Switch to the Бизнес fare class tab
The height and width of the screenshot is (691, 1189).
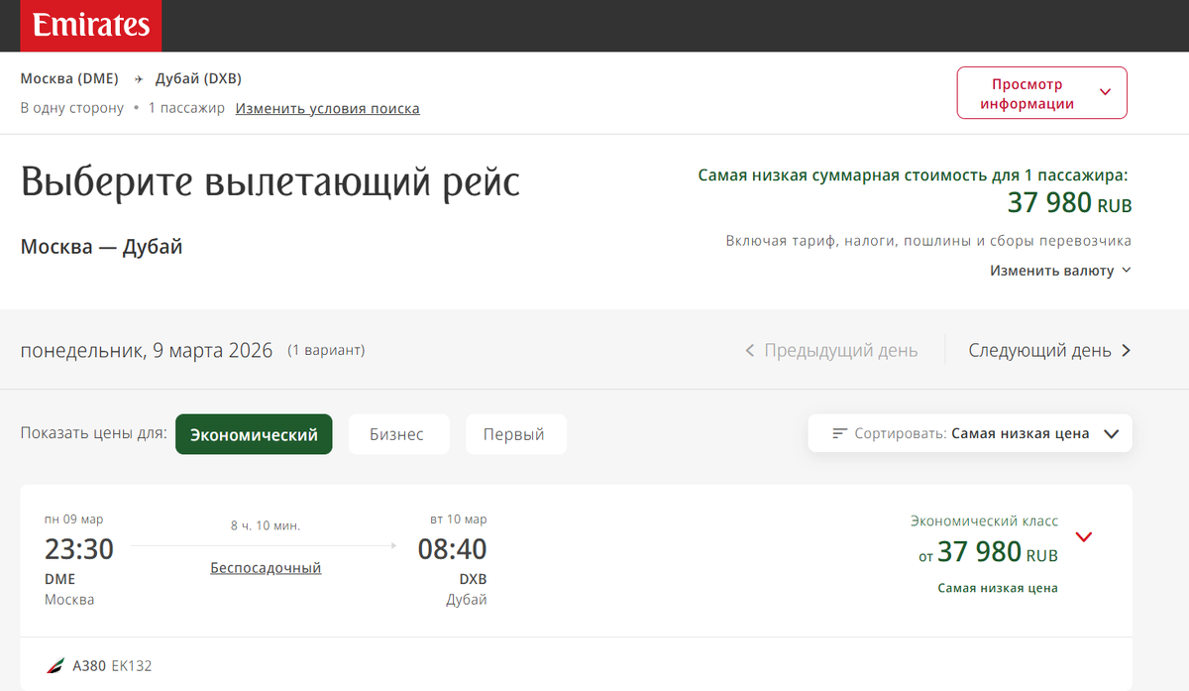tap(397, 434)
